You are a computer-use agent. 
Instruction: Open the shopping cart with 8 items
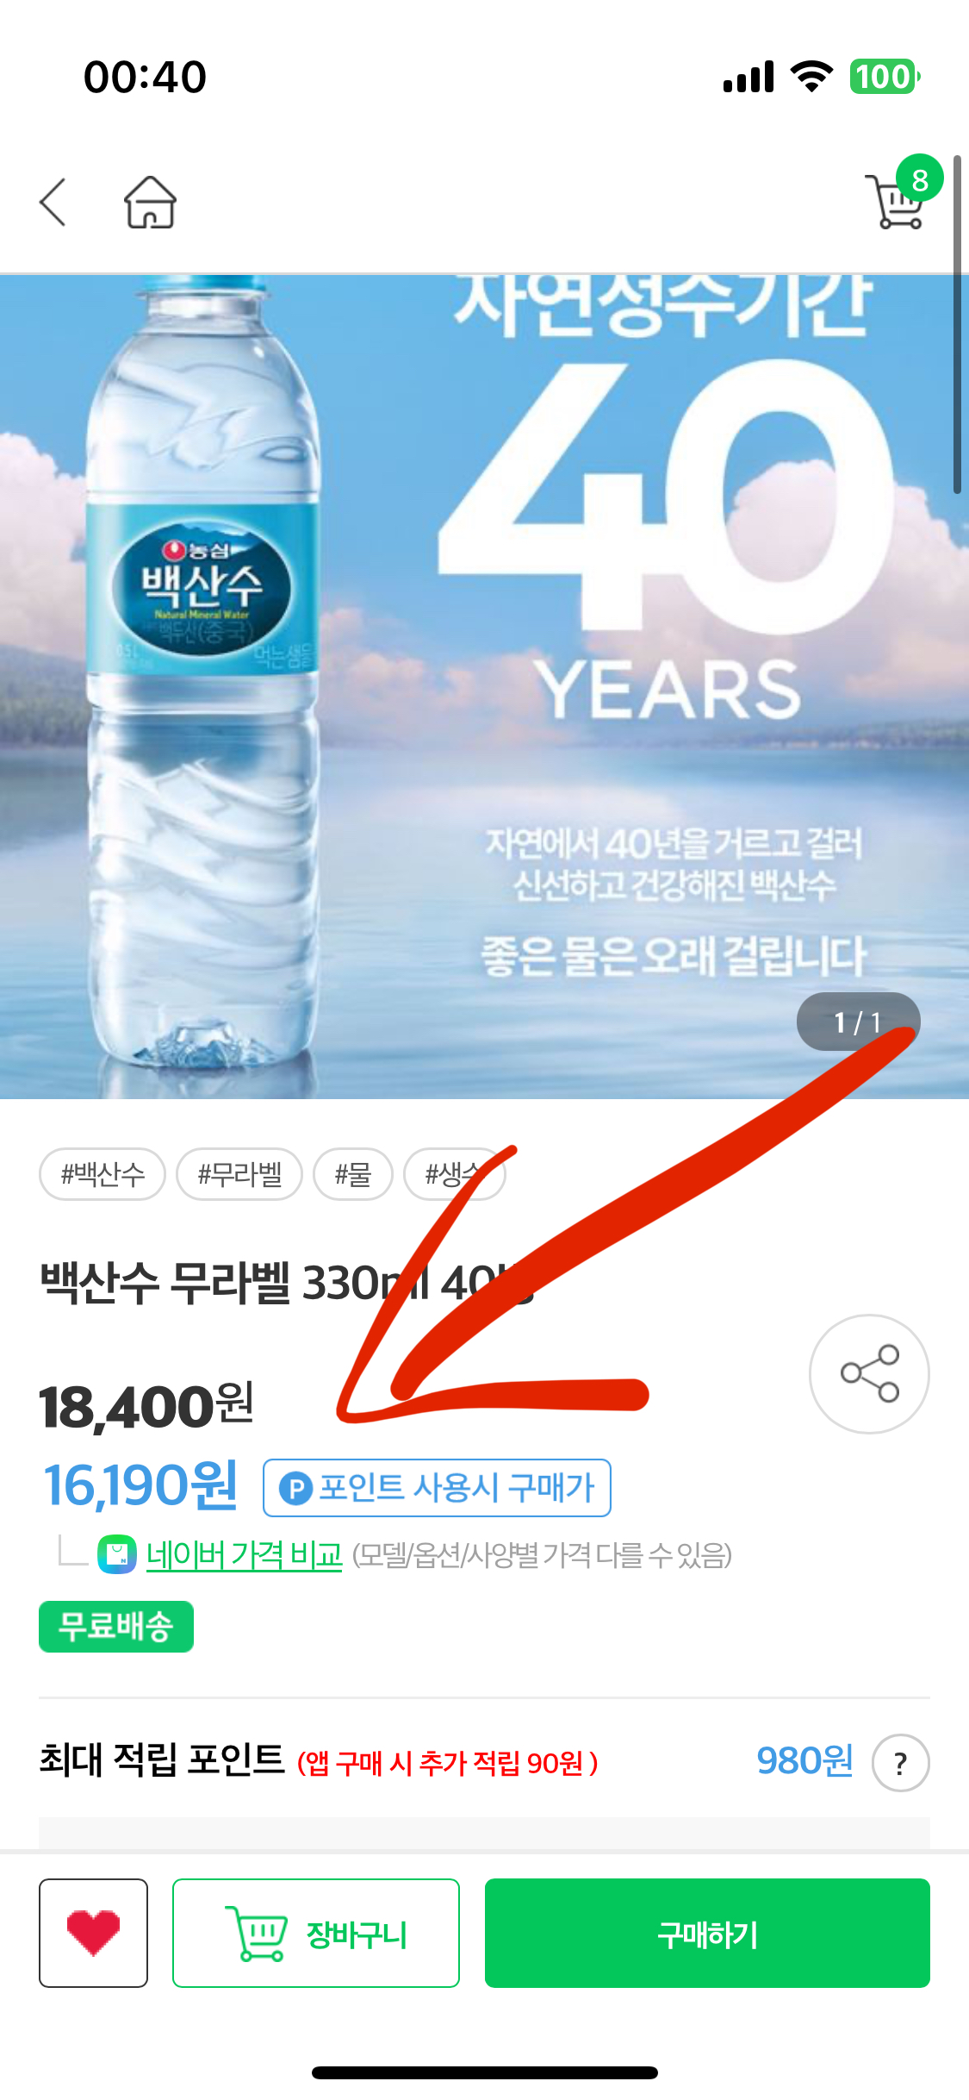(900, 197)
